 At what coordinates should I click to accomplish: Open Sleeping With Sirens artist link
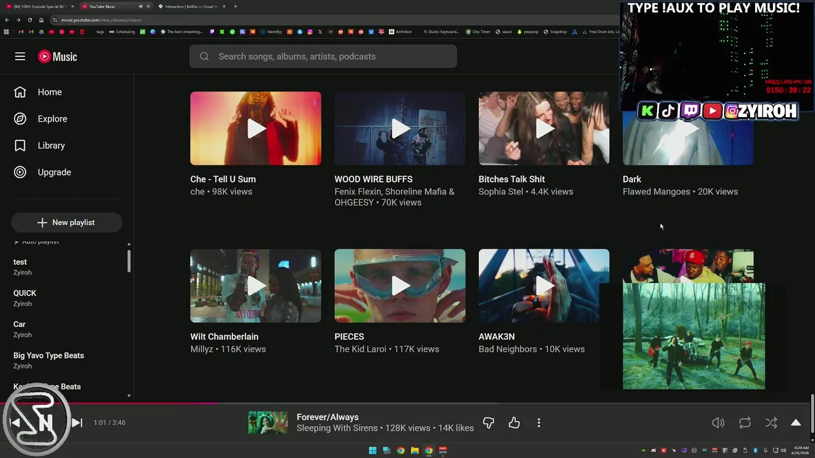pyautogui.click(x=337, y=428)
